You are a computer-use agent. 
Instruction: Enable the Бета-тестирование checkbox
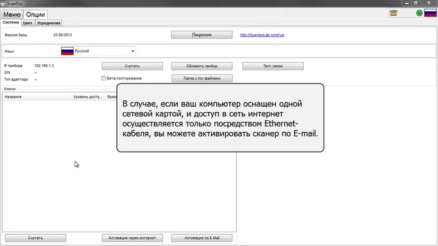(x=103, y=79)
